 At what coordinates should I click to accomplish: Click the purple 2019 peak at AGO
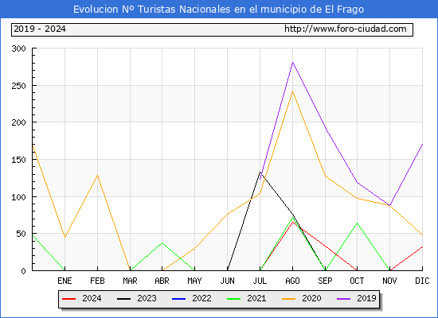[x=292, y=62]
